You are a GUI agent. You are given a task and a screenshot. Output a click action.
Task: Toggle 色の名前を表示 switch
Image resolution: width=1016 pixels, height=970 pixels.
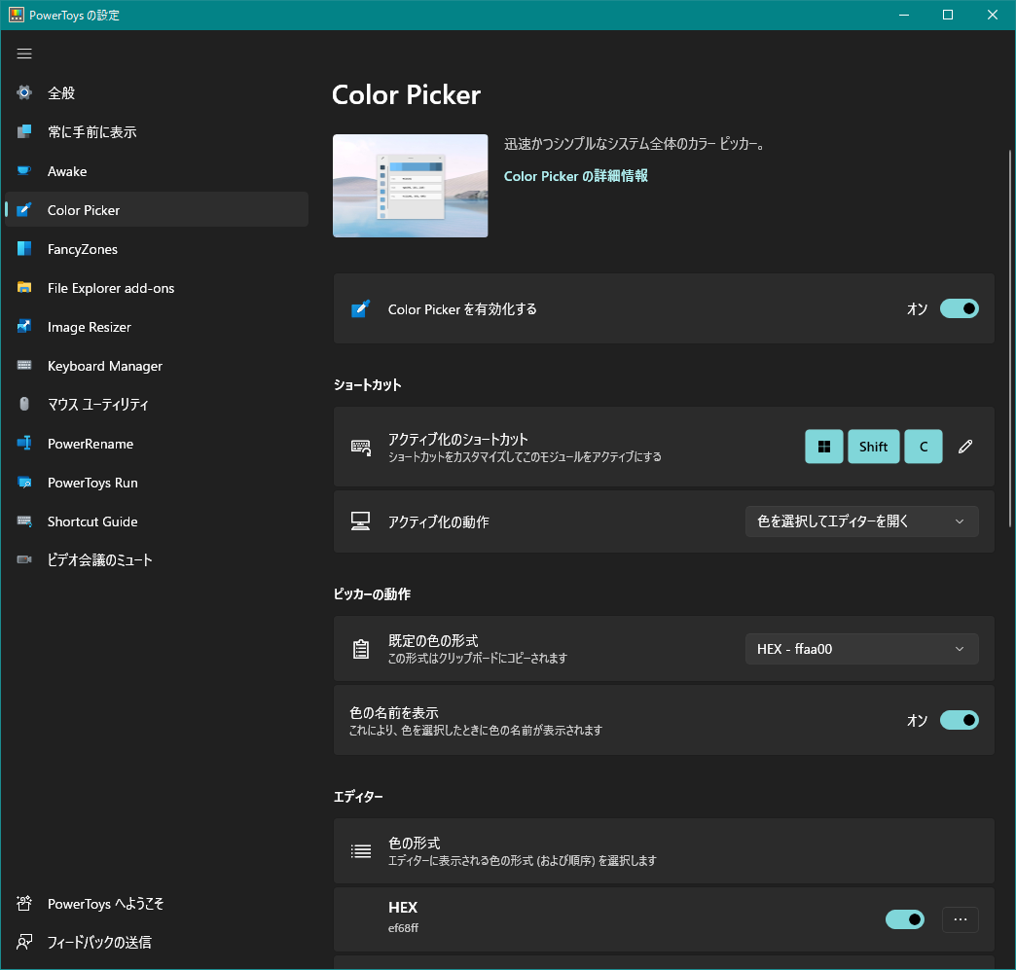[x=959, y=720]
